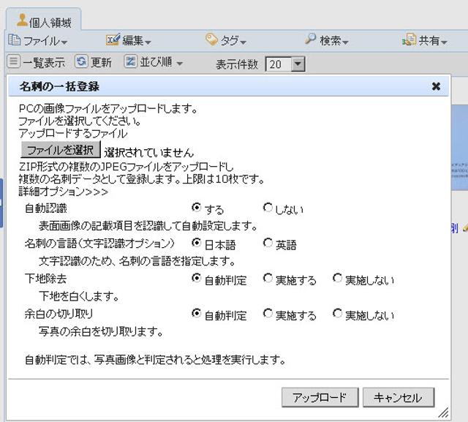Click ファイルを選択 button
Image resolution: width=468 pixels, height=422 pixels.
click(x=61, y=149)
